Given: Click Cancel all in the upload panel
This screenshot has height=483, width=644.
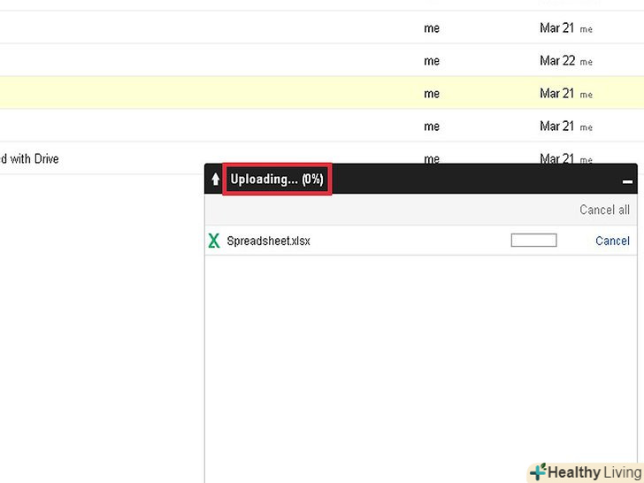Looking at the screenshot, I should click(x=604, y=210).
